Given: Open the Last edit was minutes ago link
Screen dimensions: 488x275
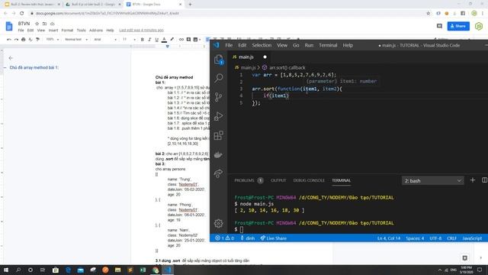Looking at the screenshot, I should pyautogui.click(x=141, y=31).
